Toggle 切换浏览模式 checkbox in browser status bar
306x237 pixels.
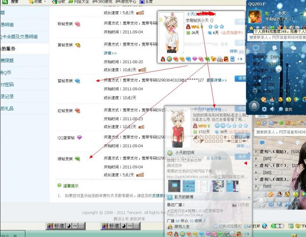[x=216, y=226]
